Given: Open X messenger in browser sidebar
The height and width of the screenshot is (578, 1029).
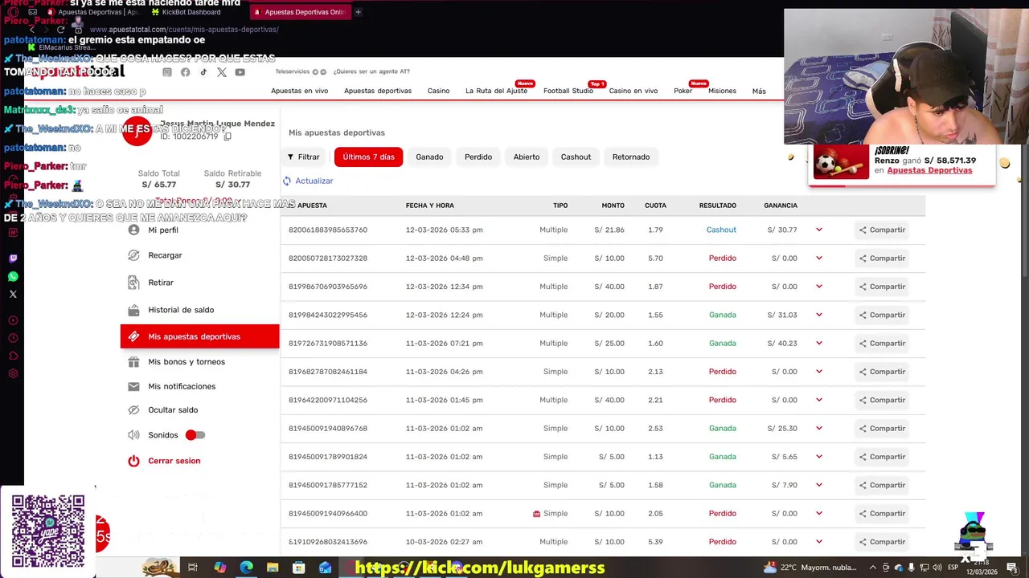Looking at the screenshot, I should 13,294.
